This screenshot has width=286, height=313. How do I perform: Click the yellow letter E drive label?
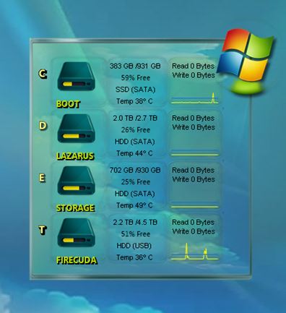coord(42,178)
